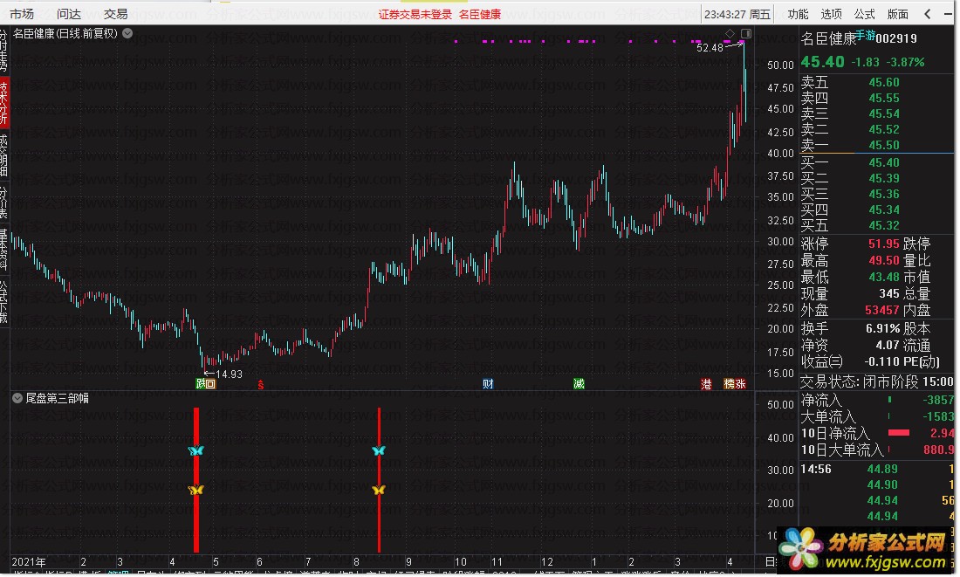The height and width of the screenshot is (577, 960).
Task: Click the 榜 event marker icon
Action: pos(729,384)
